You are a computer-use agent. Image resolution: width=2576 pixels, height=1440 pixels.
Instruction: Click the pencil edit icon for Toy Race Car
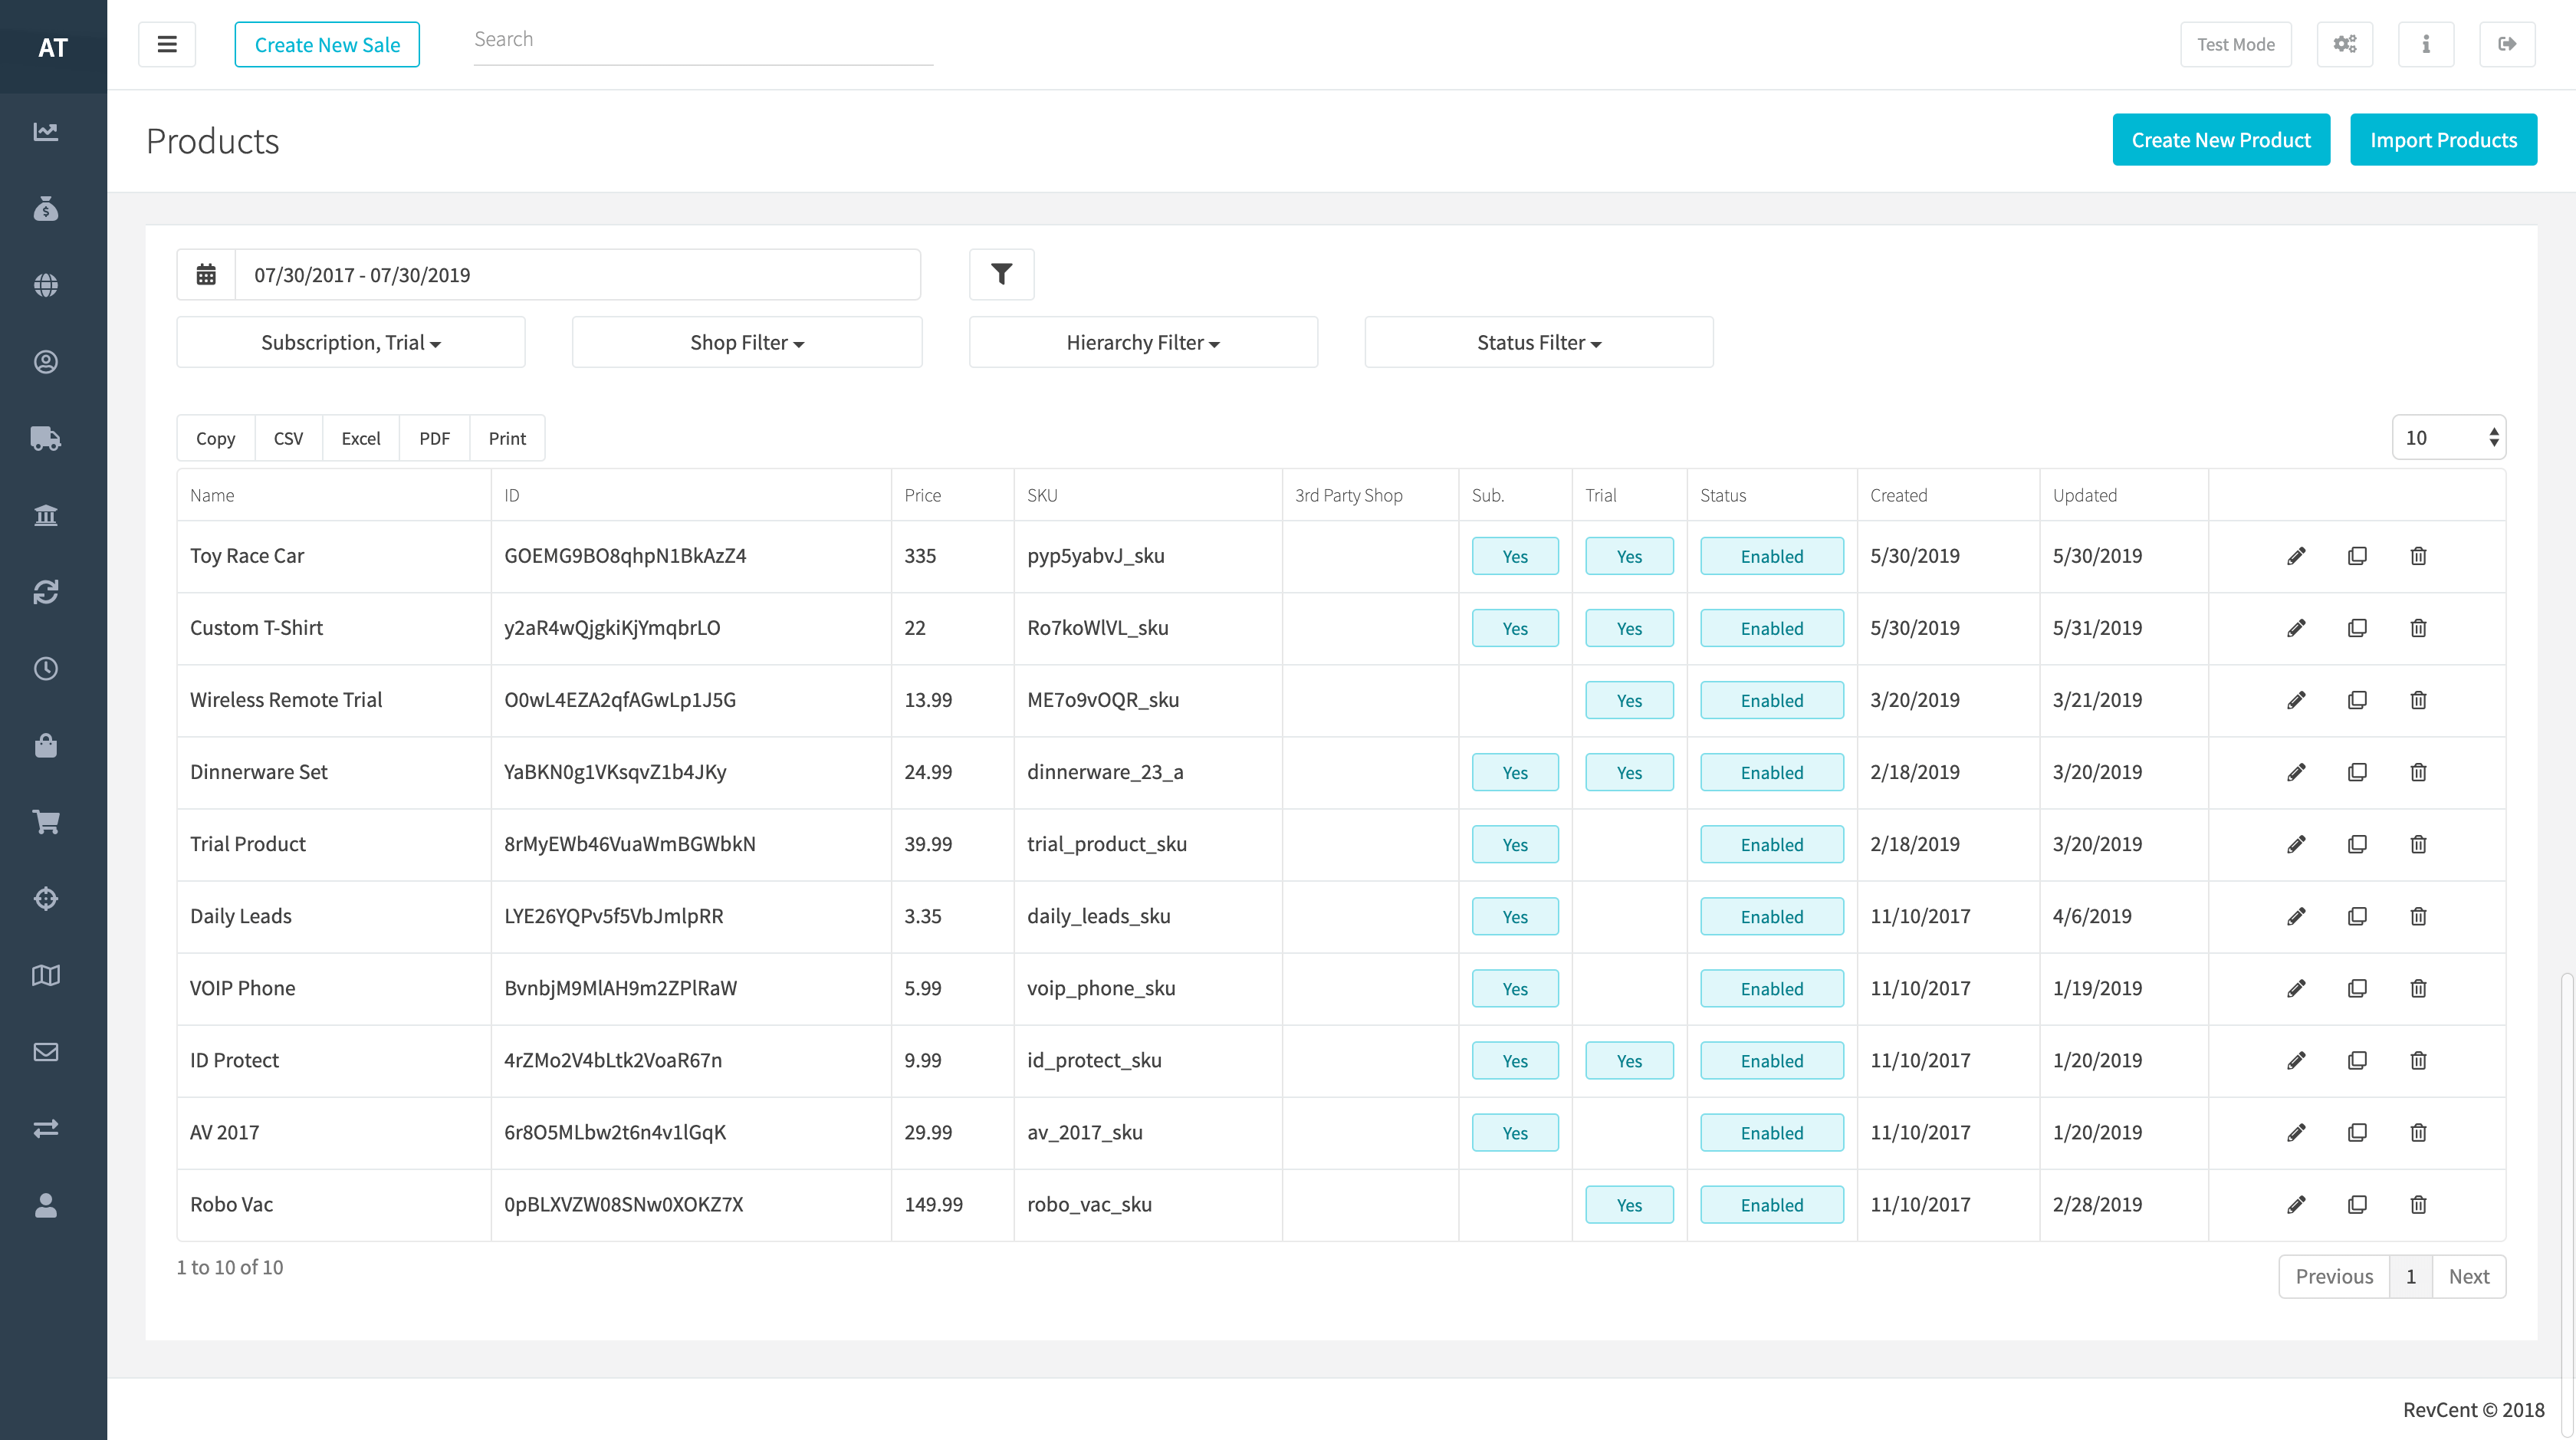(2296, 556)
